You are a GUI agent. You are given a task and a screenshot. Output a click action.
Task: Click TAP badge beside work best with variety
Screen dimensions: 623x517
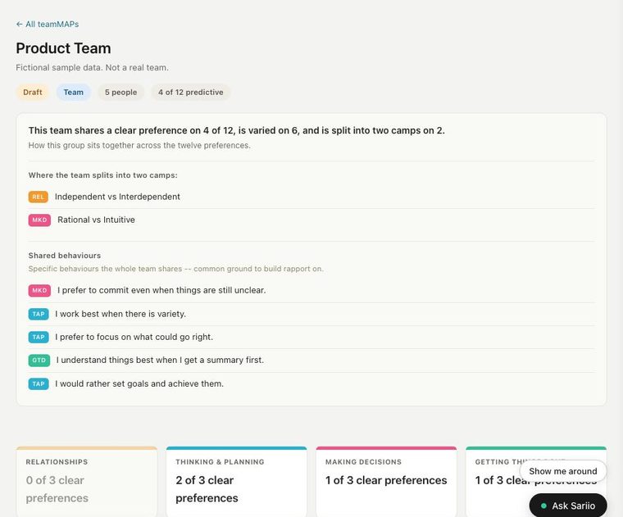pyautogui.click(x=39, y=314)
